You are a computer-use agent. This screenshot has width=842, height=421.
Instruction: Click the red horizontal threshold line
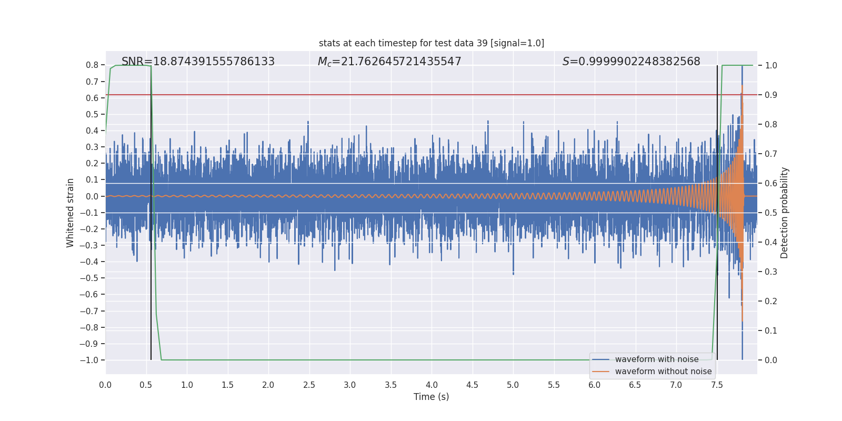pyautogui.click(x=421, y=95)
